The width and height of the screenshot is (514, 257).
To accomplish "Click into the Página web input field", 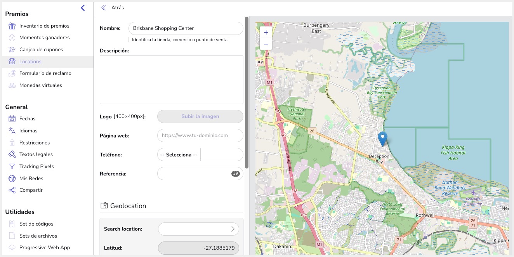I will (200, 135).
